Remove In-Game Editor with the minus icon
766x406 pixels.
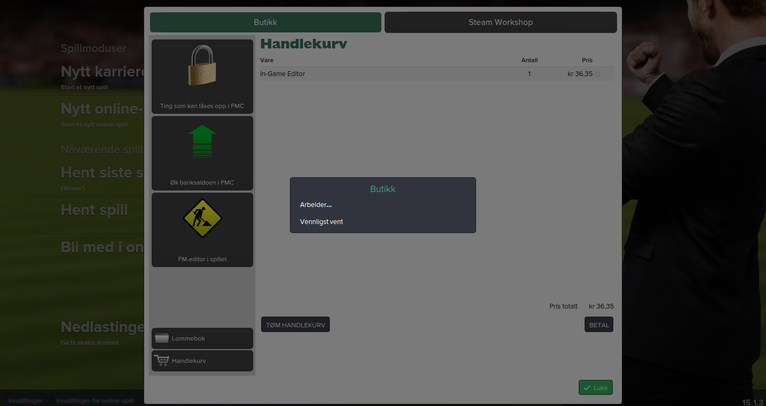click(597, 74)
